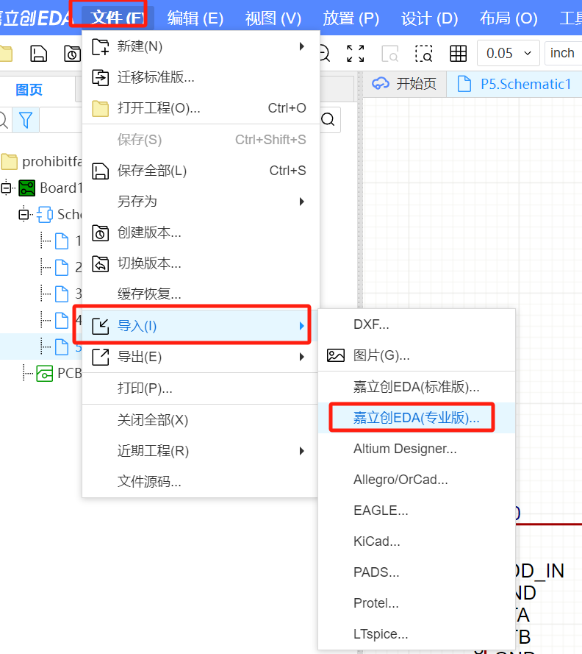
Task: Open the 设计 (D) menu
Action: pos(429,18)
